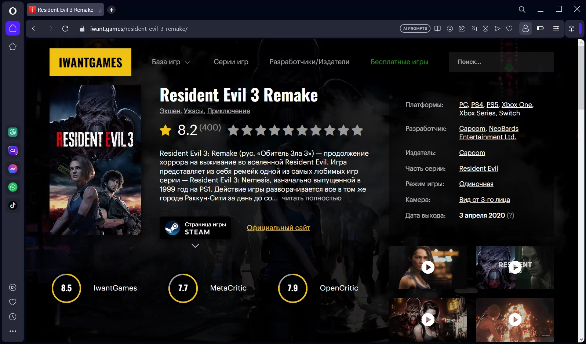
Task: Open the Player icon in the sidebar
Action: 13,288
